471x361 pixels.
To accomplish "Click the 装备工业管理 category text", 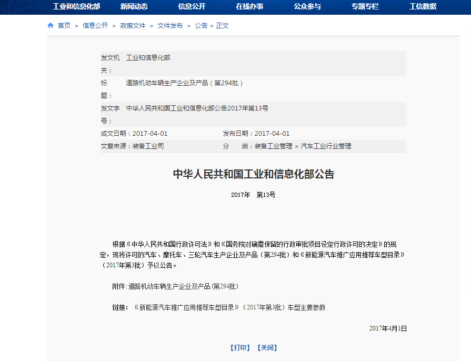I will coord(273,146).
